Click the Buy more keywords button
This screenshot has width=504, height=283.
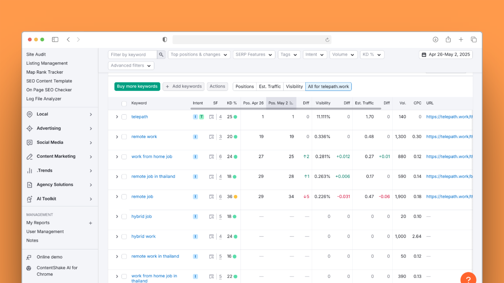[x=137, y=86]
